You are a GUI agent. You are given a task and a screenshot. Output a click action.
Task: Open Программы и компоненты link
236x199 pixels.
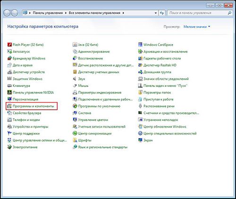pyautogui.click(x=33, y=106)
